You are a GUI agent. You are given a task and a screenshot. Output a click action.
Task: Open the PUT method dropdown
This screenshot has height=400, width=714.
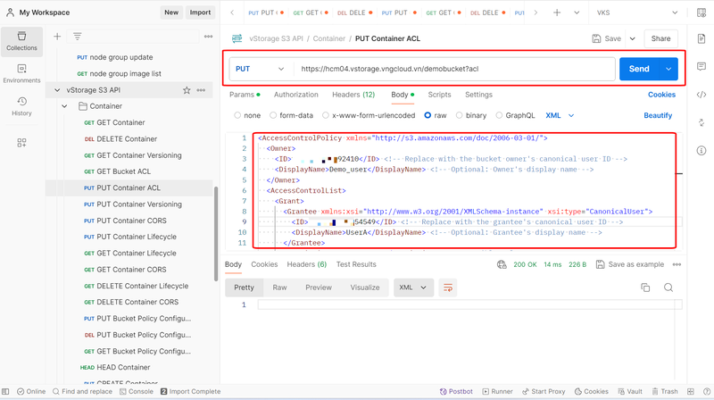[259, 69]
